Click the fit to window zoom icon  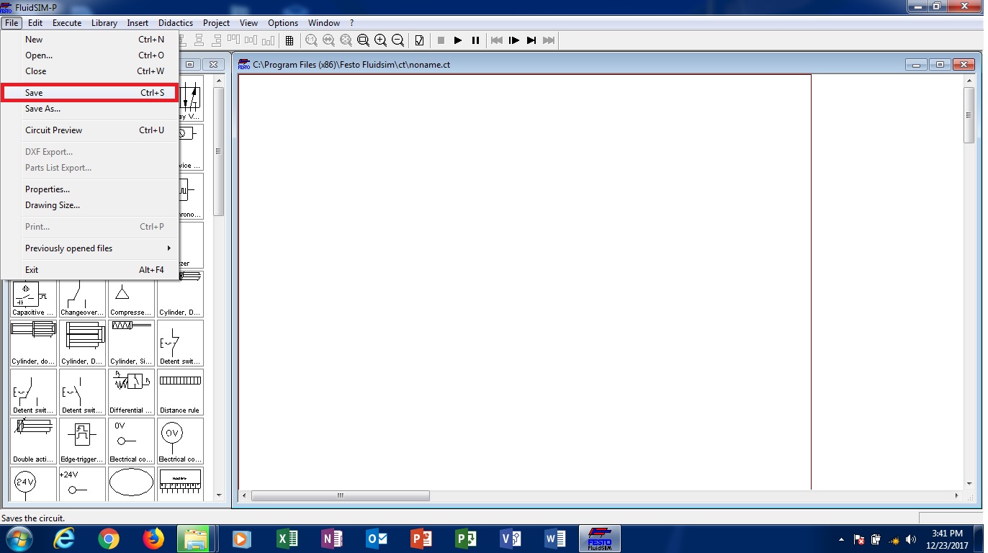tap(346, 40)
